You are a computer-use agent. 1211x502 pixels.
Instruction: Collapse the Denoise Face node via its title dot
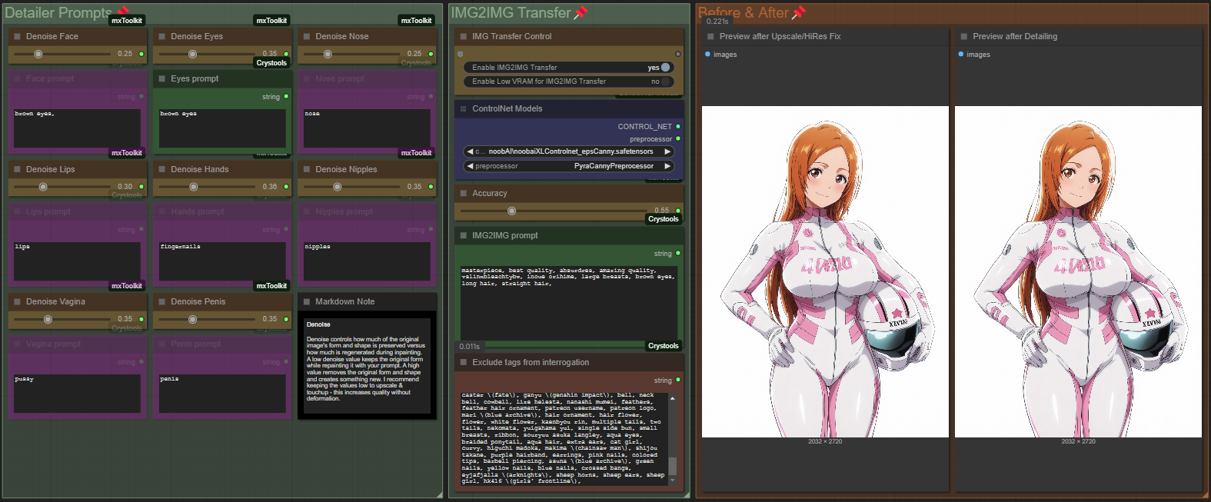pyautogui.click(x=17, y=36)
